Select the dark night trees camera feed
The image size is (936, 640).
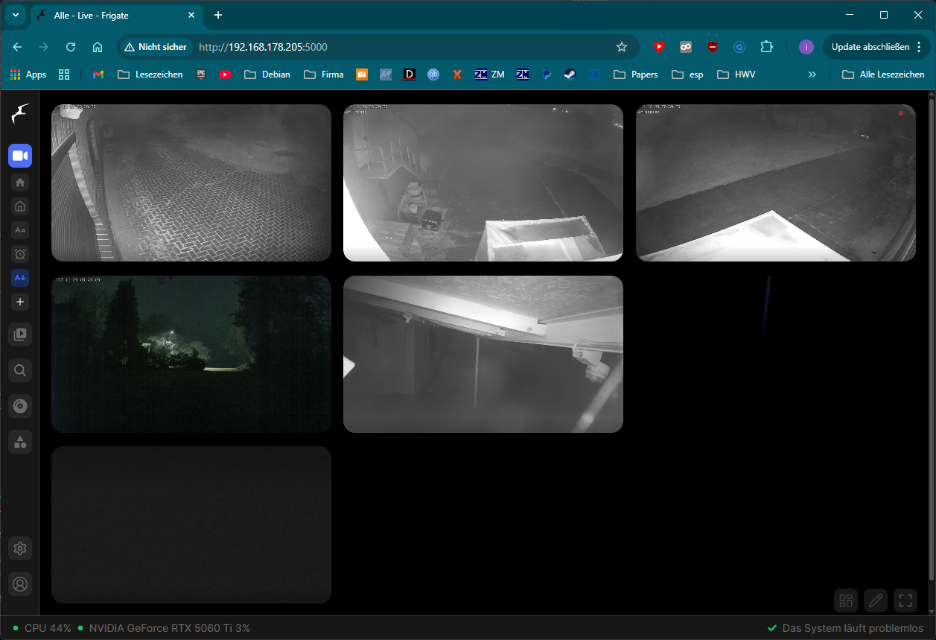pyautogui.click(x=191, y=354)
